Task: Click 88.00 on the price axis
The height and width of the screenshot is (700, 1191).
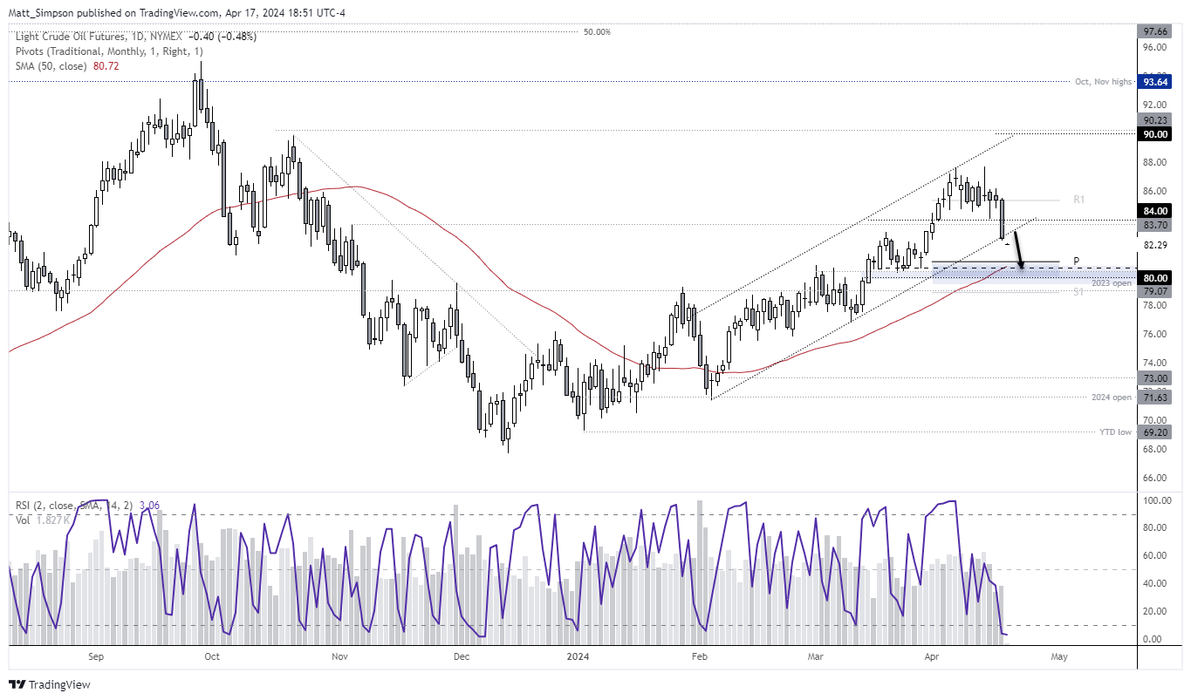Action: click(x=1154, y=162)
